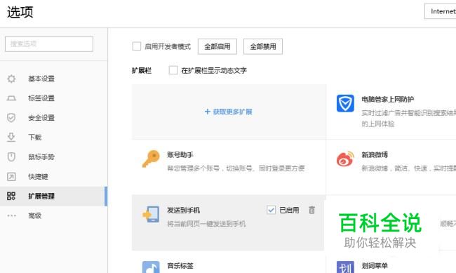Click the 账号助手 description text
This screenshot has width=456, height=273.
(x=236, y=168)
